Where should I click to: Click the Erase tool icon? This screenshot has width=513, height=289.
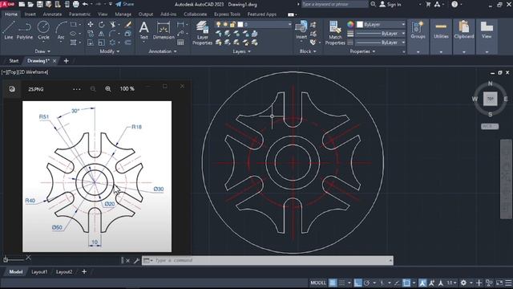(x=128, y=25)
